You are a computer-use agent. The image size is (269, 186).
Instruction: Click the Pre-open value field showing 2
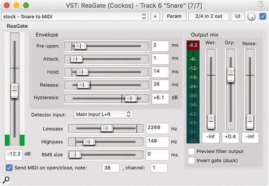click(x=160, y=46)
